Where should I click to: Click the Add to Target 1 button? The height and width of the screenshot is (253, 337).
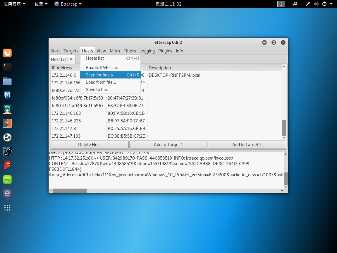(168, 144)
